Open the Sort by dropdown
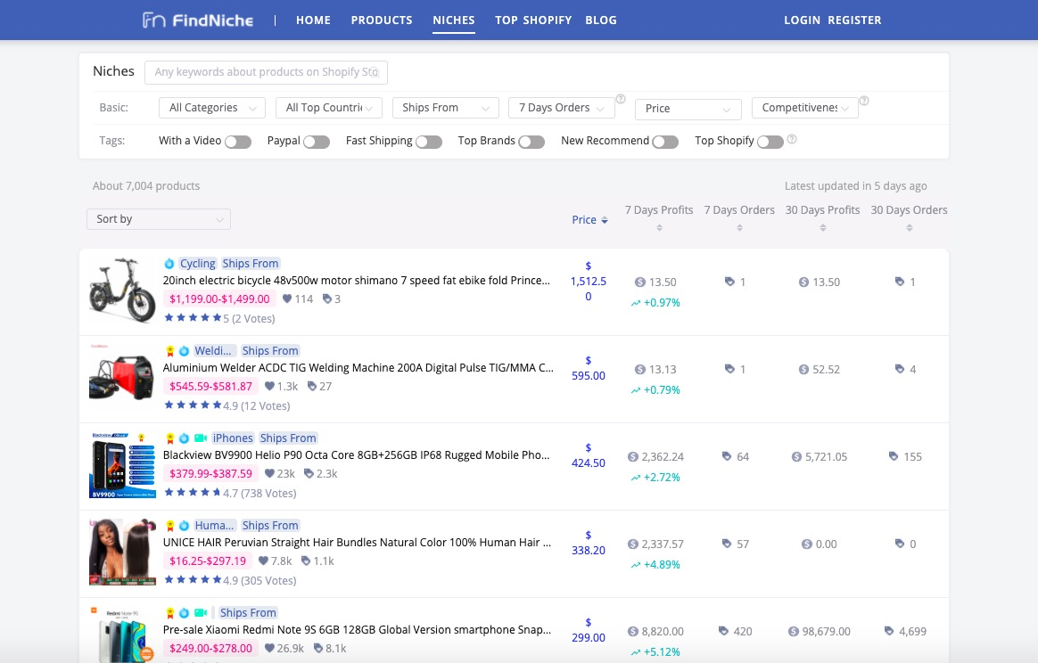 [x=159, y=219]
